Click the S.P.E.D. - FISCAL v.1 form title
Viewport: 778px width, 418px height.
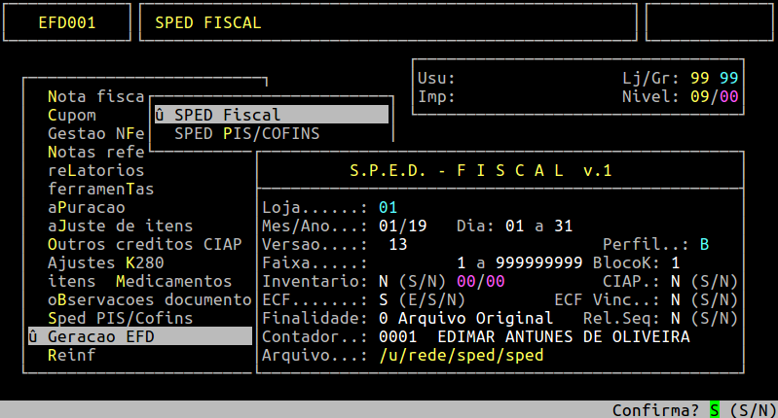click(x=480, y=170)
